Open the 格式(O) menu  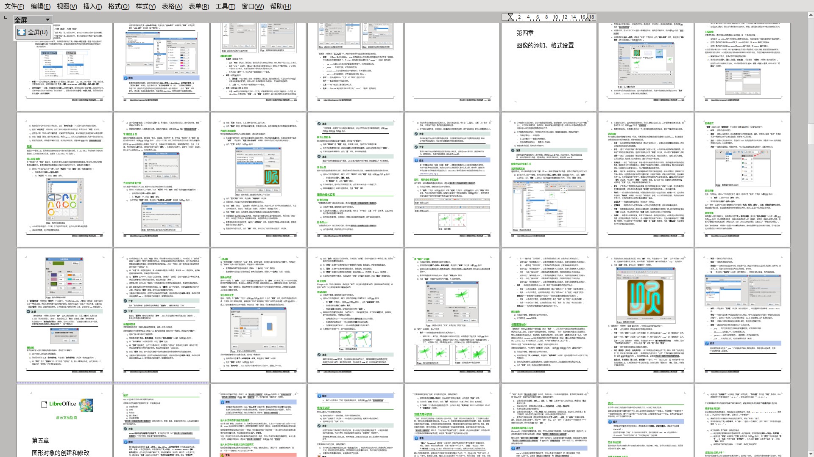tap(119, 6)
